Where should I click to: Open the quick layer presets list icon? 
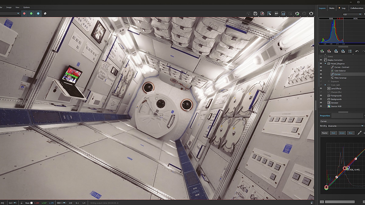350,51
